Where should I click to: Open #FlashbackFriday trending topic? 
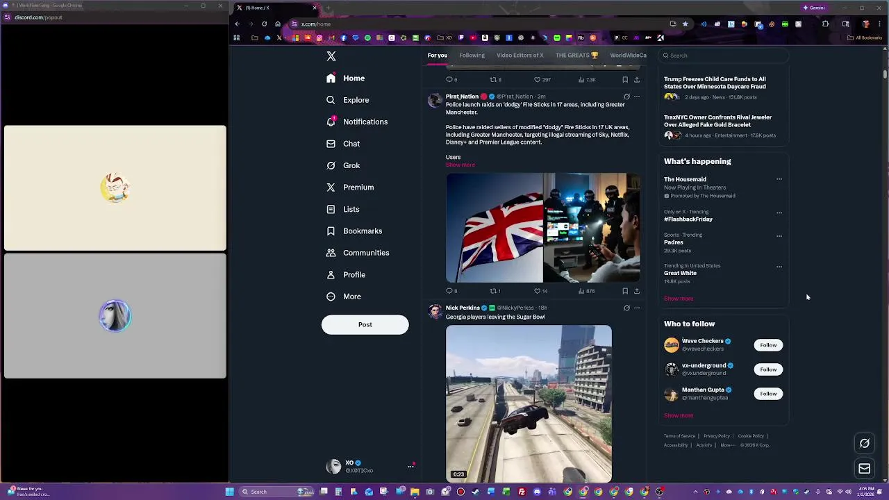[688, 219]
